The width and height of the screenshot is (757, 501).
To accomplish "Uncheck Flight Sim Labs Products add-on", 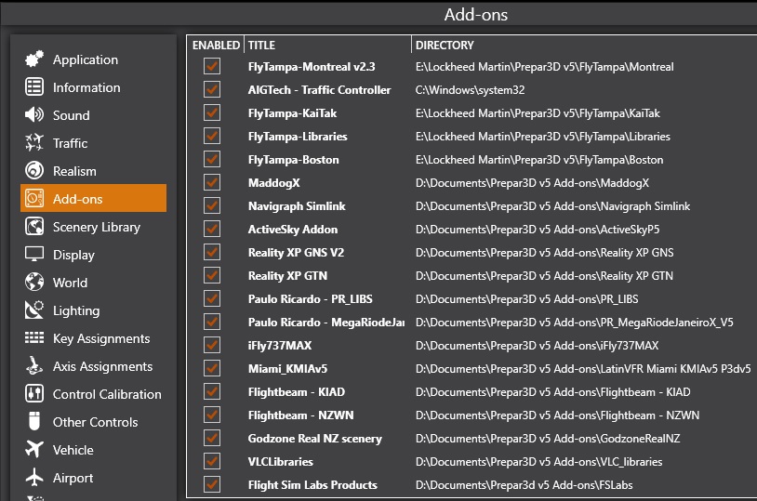I will coord(211,484).
